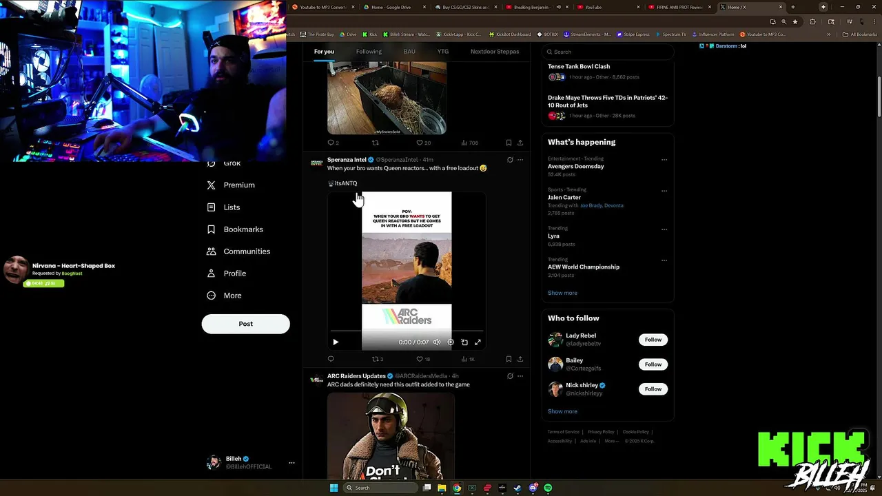Open Bookmarks in the sidebar
This screenshot has width=882, height=496.
click(x=235, y=229)
